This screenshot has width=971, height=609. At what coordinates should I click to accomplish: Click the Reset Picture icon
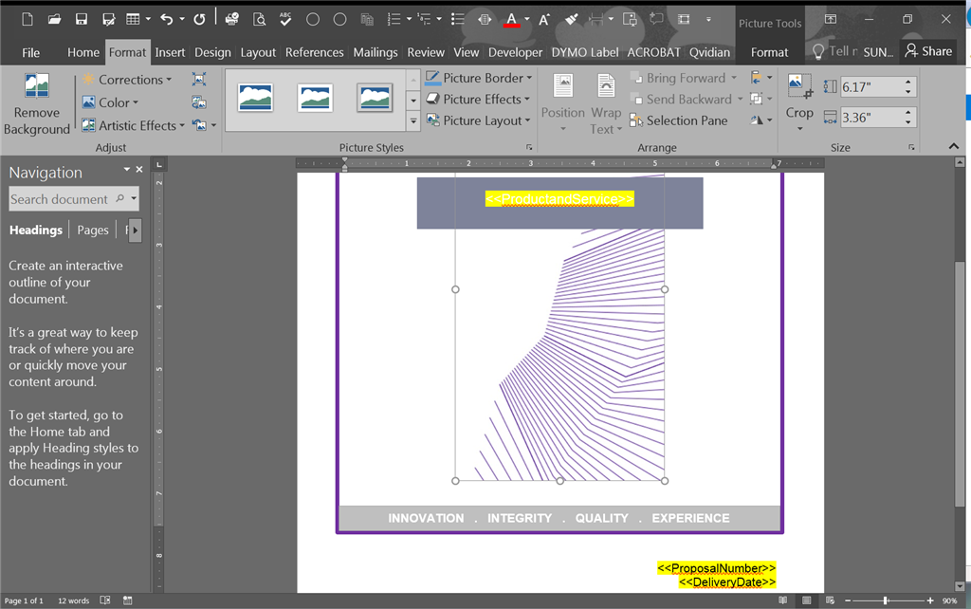199,125
